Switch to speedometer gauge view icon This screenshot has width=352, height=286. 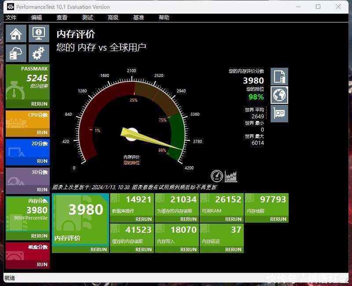pyautogui.click(x=217, y=176)
